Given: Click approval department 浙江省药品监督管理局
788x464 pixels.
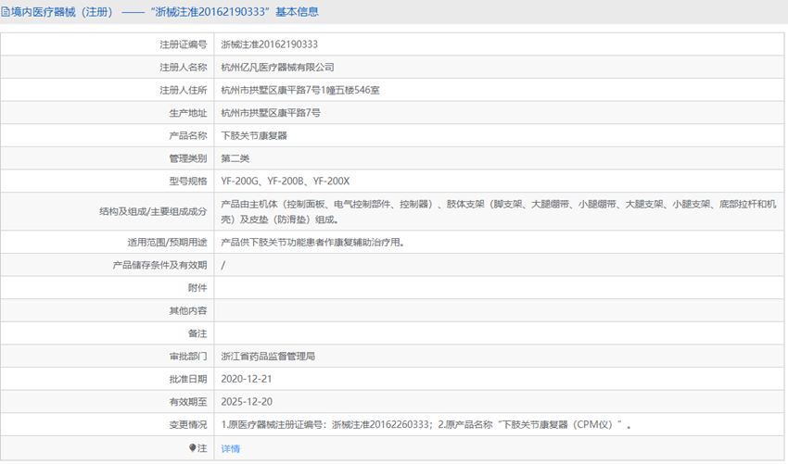Looking at the screenshot, I should tap(268, 357).
